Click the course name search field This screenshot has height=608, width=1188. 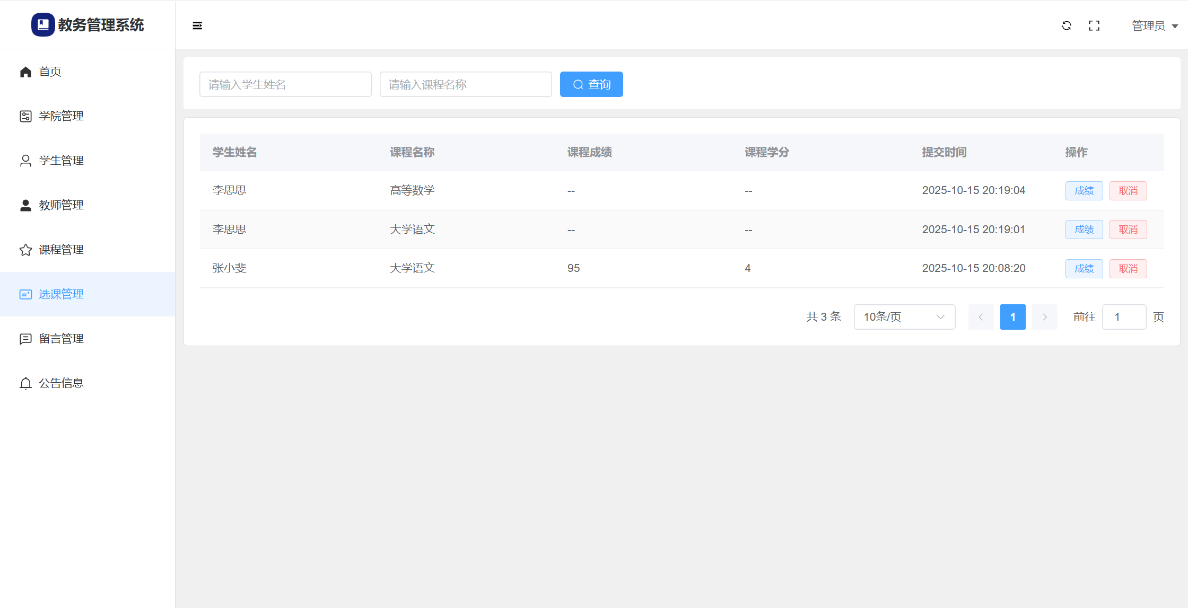pyautogui.click(x=466, y=84)
